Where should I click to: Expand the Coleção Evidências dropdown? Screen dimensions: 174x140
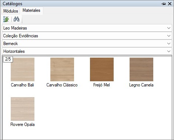point(87,36)
